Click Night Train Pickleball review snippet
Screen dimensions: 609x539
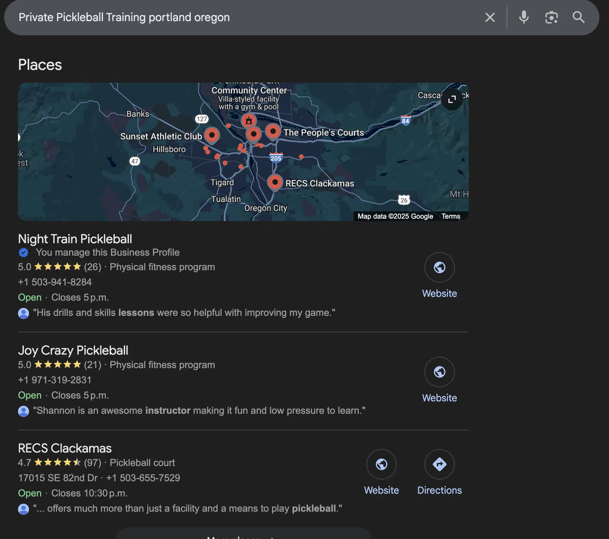184,313
